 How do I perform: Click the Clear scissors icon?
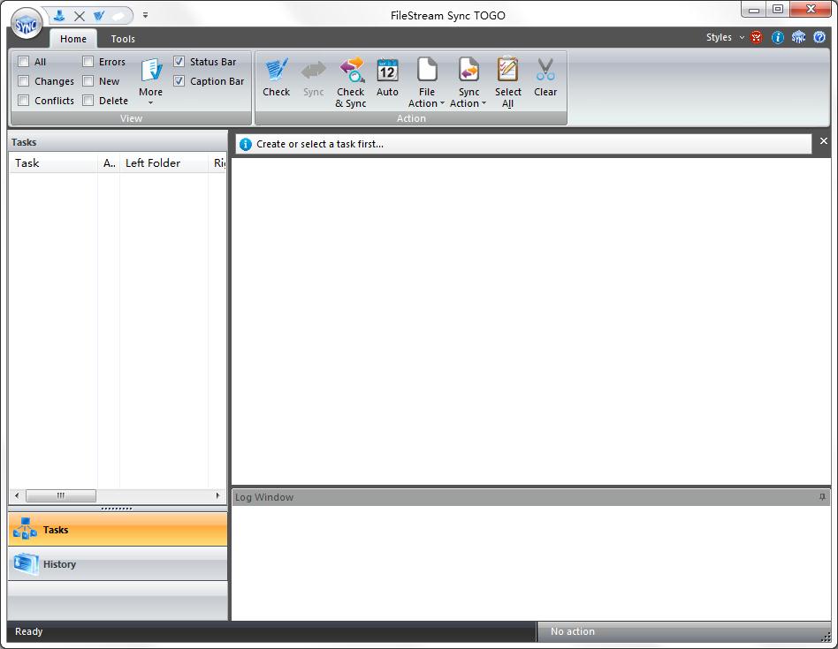pos(545,70)
